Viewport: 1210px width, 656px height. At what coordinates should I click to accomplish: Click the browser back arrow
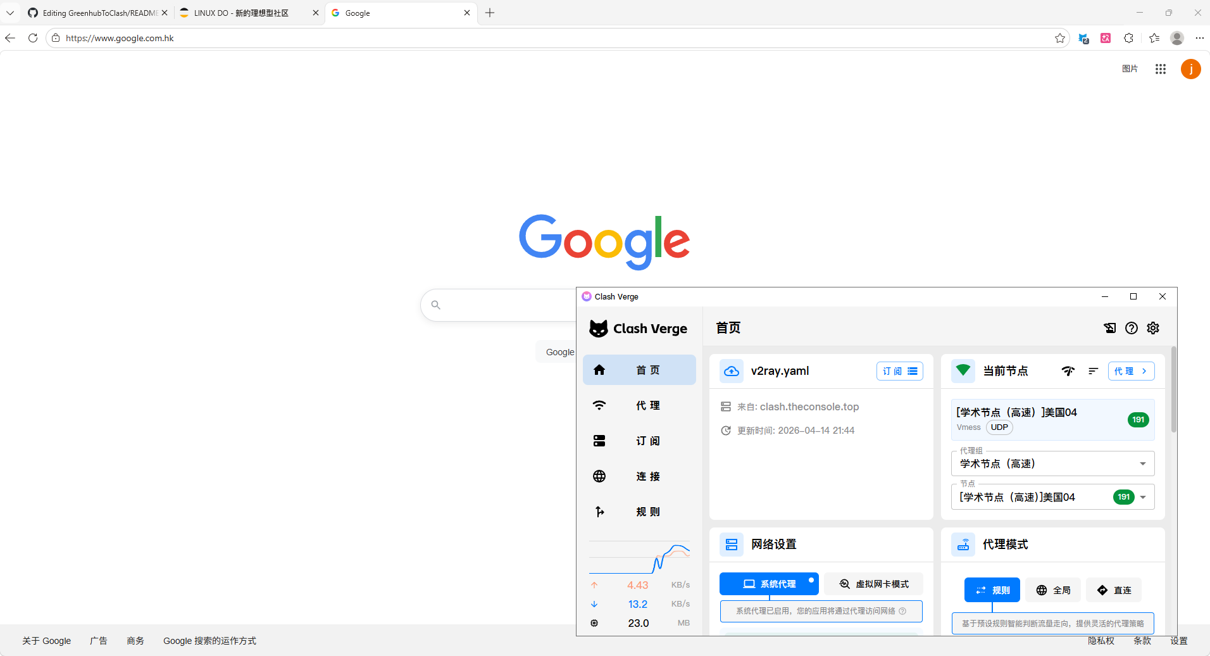10,38
